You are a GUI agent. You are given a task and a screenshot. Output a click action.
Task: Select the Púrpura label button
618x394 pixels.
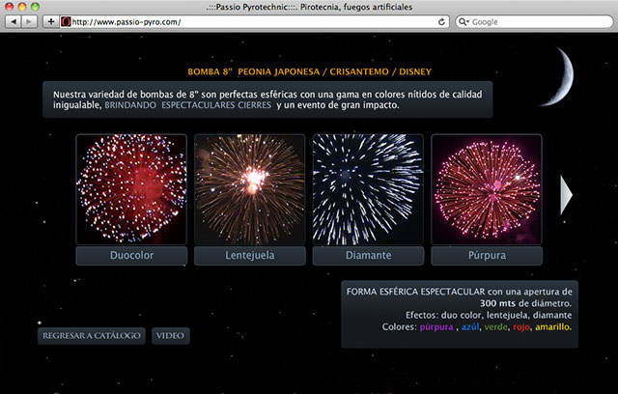[487, 256]
